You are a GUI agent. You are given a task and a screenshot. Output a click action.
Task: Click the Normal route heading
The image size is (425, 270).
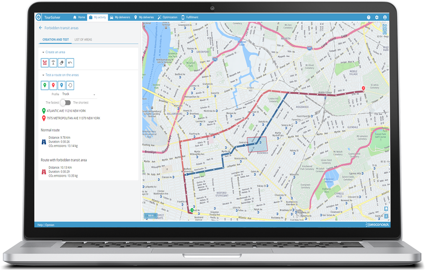[x=50, y=130]
